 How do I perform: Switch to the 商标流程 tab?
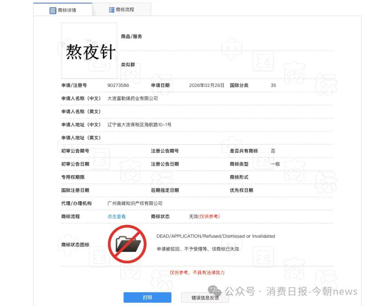coord(122,10)
